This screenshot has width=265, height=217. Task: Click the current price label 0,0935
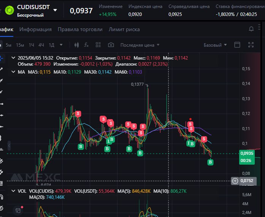click(247, 153)
